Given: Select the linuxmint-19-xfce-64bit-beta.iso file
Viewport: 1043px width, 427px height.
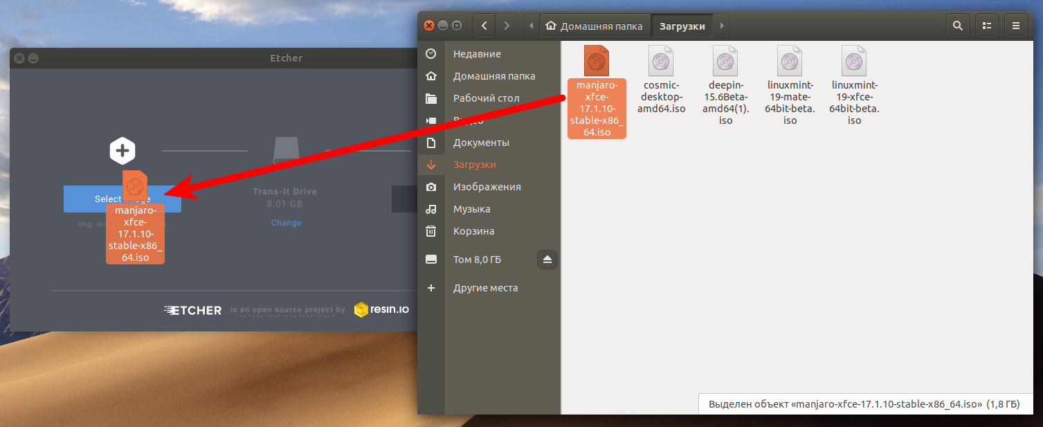Looking at the screenshot, I should tap(854, 85).
